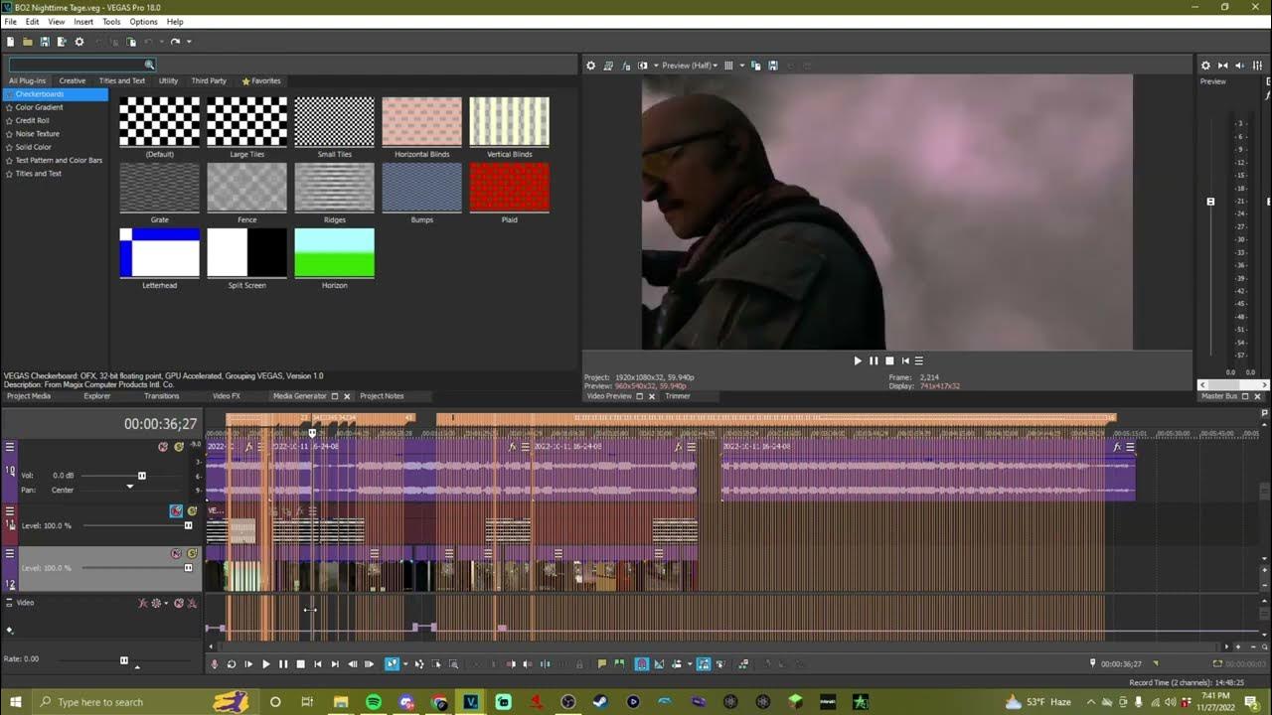Toggle Loop Playback in transport bar
The image size is (1272, 715).
coord(232,664)
